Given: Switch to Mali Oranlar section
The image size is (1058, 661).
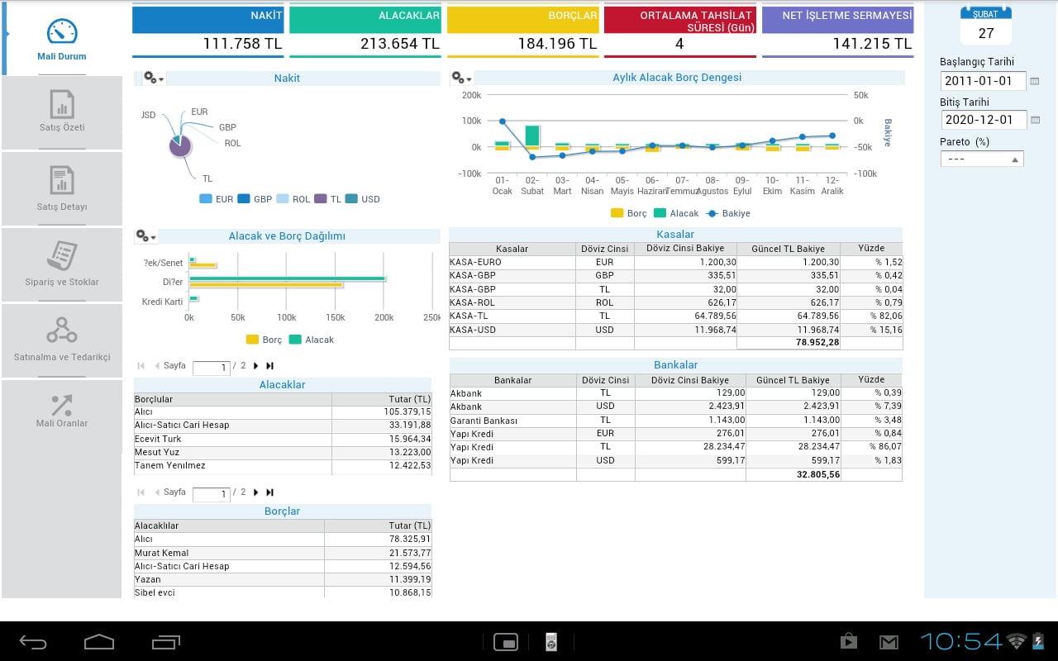Looking at the screenshot, I should (62, 409).
